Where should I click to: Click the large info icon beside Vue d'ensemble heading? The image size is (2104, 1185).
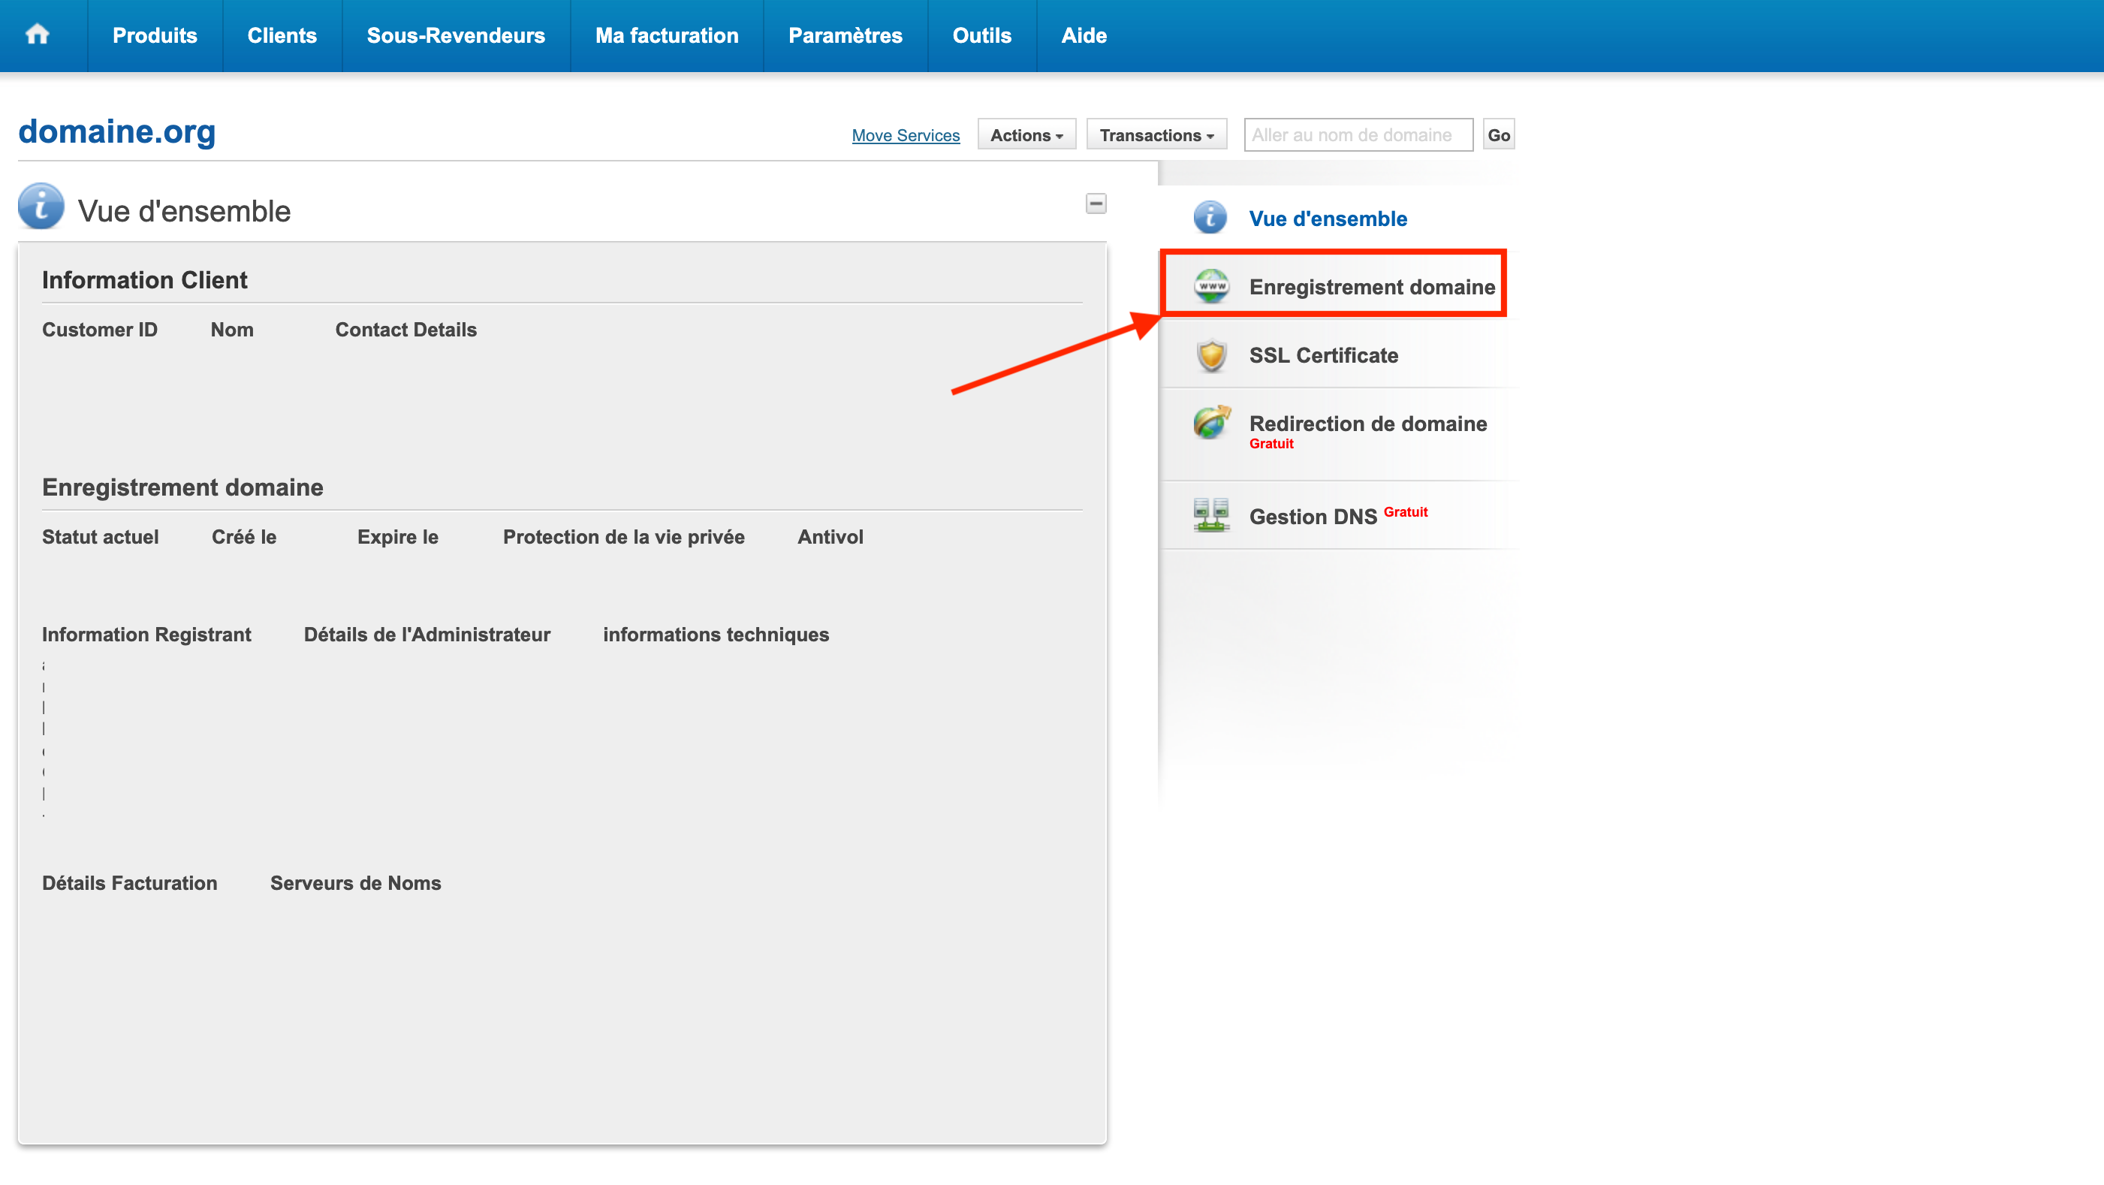[x=41, y=207]
